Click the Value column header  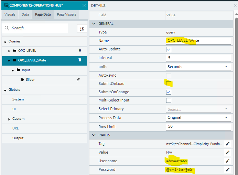click(171, 15)
